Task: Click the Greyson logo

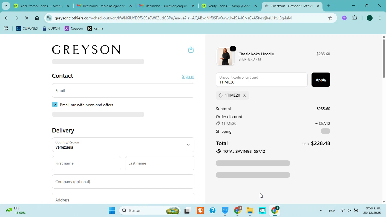Action: coord(86,49)
